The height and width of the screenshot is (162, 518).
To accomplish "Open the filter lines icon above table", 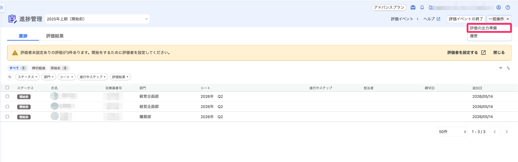I will (501, 68).
